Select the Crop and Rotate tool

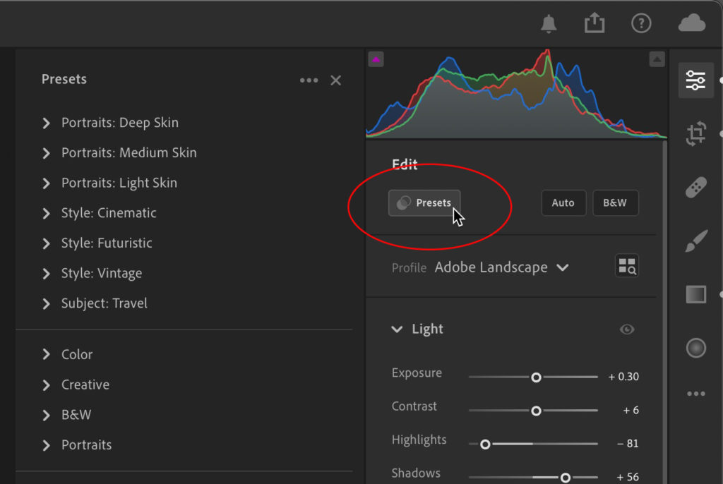pos(695,133)
